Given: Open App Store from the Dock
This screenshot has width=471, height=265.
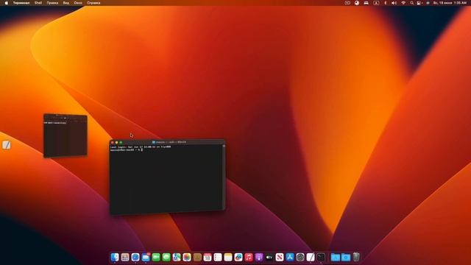Looking at the screenshot, I should point(290,257).
